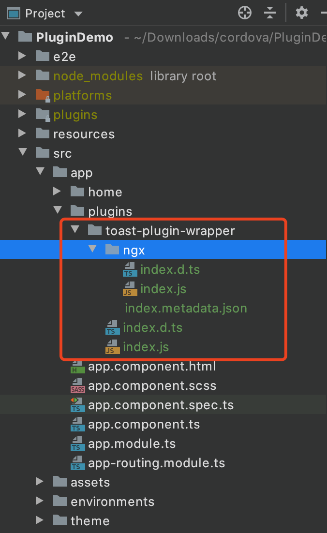Collapse the toast-plugin-wrapper folder
The height and width of the screenshot is (533, 327).
point(74,230)
